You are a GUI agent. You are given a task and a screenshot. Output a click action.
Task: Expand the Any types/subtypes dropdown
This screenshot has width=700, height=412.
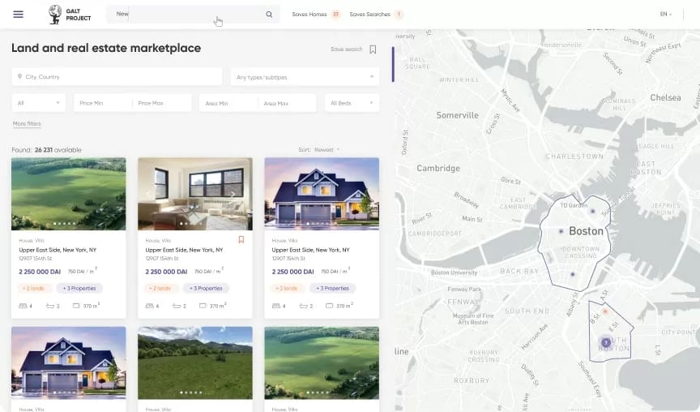coord(305,77)
